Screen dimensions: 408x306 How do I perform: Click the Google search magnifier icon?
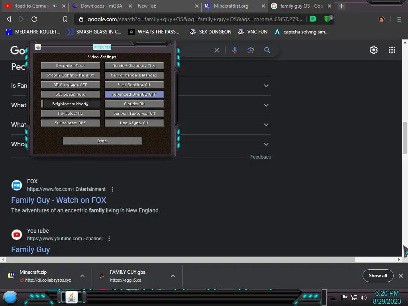coord(267,50)
